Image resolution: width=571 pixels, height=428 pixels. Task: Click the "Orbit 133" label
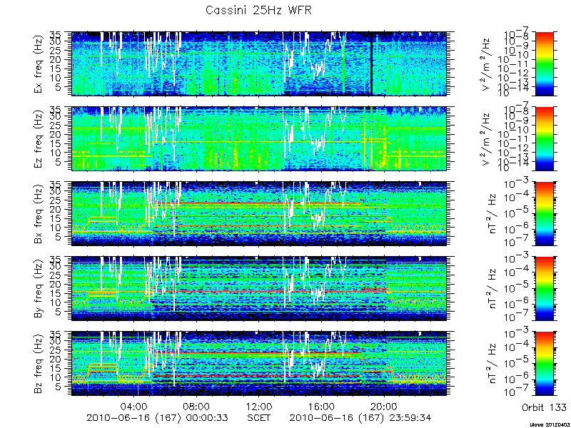(544, 407)
